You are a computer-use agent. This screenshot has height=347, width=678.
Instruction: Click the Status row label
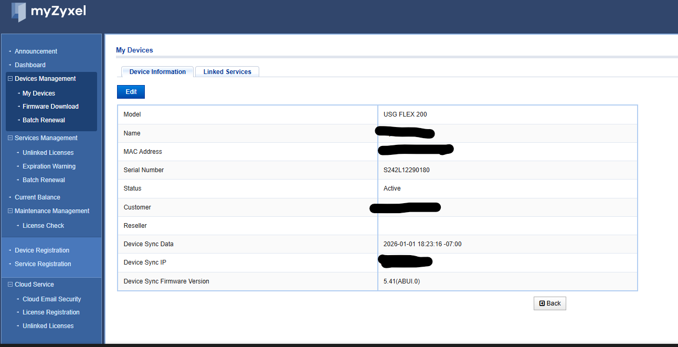pos(132,188)
